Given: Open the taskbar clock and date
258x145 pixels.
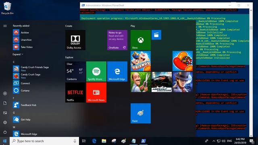Looking at the screenshot, I should (x=240, y=141).
